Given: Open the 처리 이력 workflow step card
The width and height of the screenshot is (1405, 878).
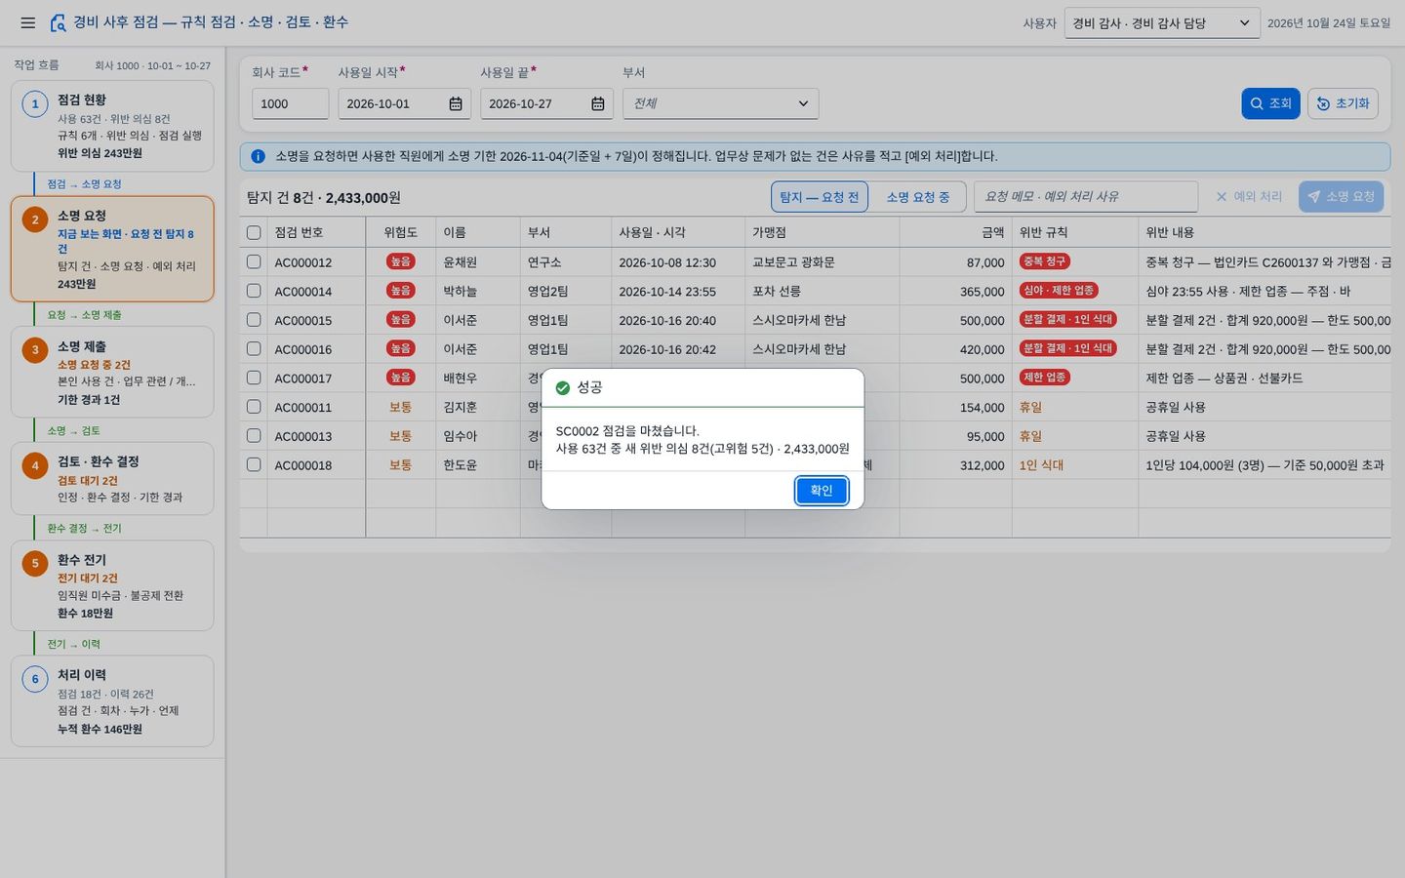Looking at the screenshot, I should click(x=112, y=700).
